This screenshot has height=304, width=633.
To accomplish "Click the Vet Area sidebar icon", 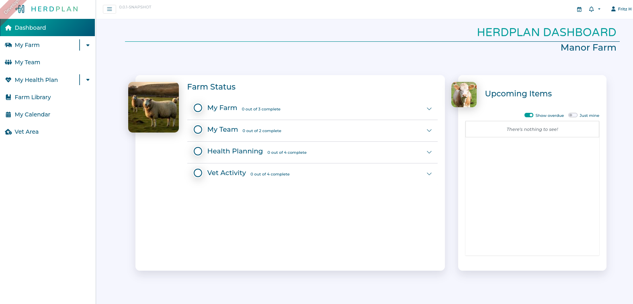I will (8, 132).
